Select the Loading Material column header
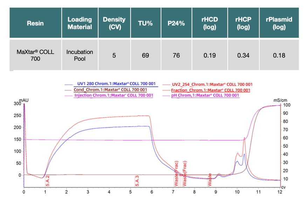The height and width of the screenshot is (202, 304). point(80,23)
